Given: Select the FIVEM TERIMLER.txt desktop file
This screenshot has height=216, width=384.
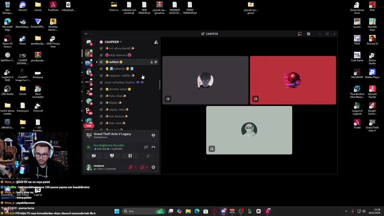Looking at the screenshot, I should point(190,8).
